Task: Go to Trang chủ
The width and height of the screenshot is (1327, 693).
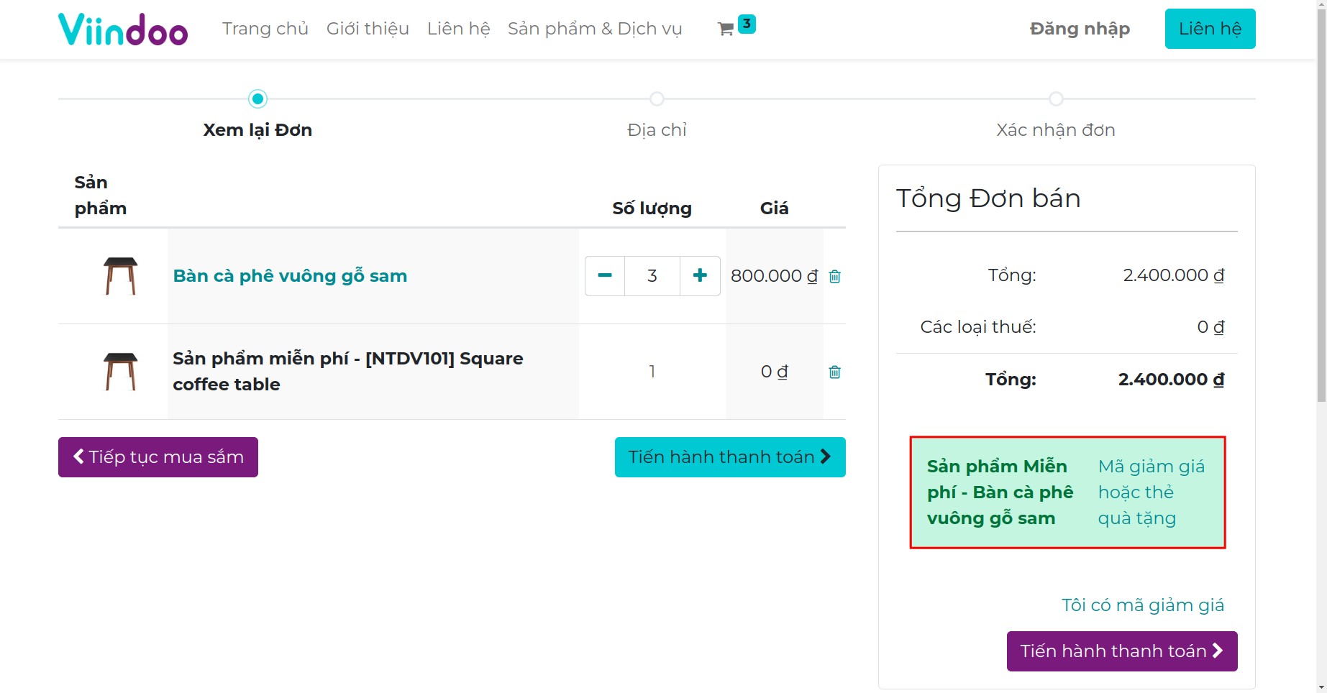Action: tap(265, 29)
